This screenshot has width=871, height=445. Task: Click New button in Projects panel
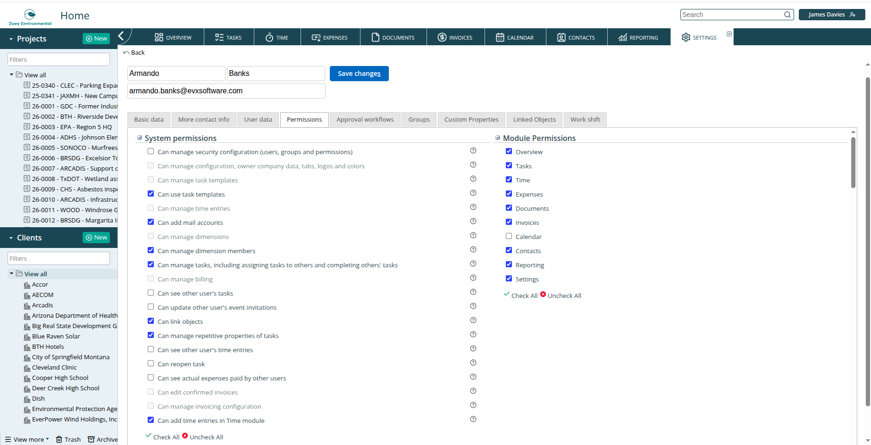pos(96,39)
